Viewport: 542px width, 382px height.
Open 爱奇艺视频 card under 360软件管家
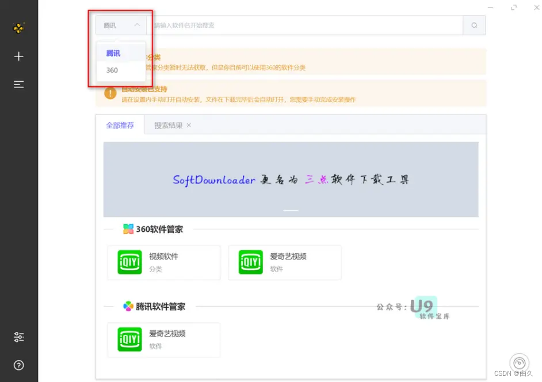[285, 263]
